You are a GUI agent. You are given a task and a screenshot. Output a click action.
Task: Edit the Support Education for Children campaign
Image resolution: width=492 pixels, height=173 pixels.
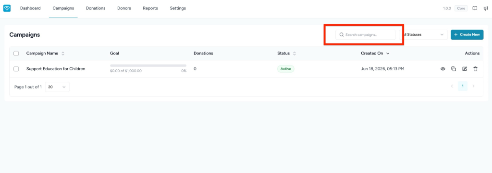coord(465,69)
